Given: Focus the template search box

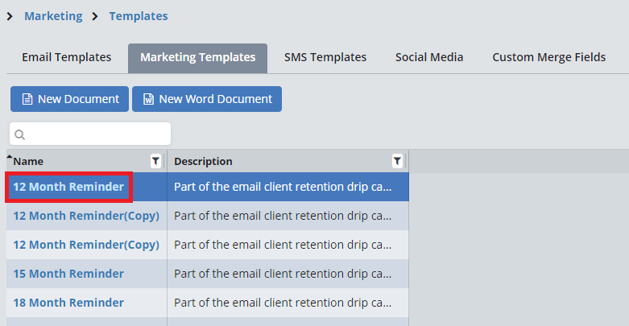Looking at the screenshot, I should (x=97, y=134).
